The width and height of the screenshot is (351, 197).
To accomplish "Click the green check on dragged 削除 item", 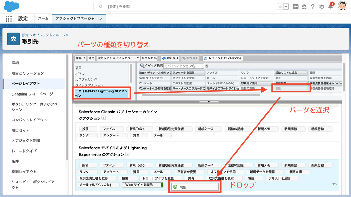I will 175,187.
